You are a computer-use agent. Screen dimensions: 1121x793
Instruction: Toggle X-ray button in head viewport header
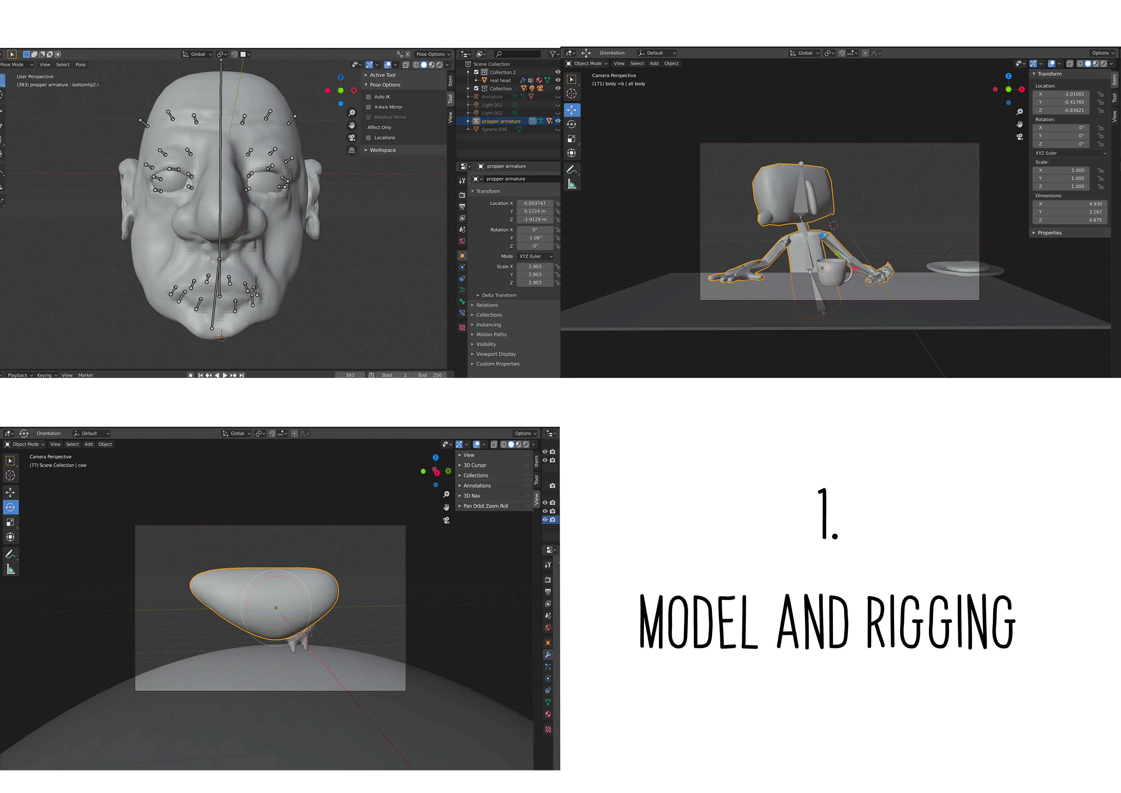pos(406,65)
